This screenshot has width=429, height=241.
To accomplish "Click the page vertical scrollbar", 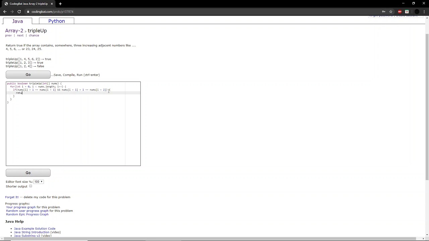I will coord(427,107).
